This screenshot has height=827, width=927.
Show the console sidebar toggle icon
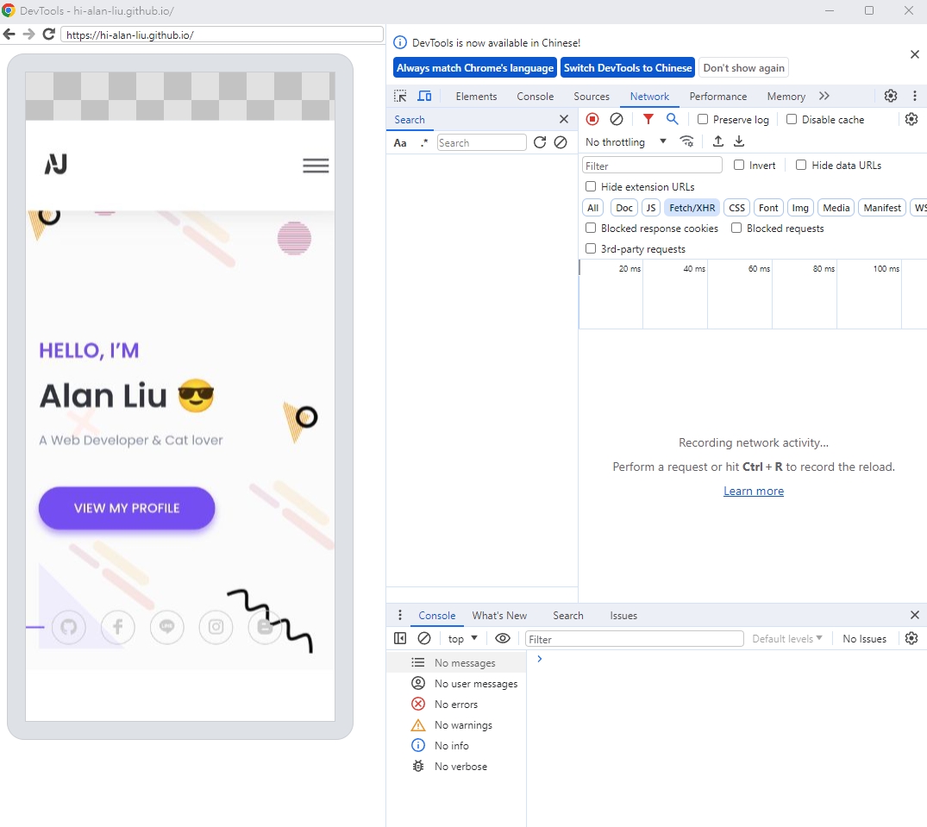point(400,638)
